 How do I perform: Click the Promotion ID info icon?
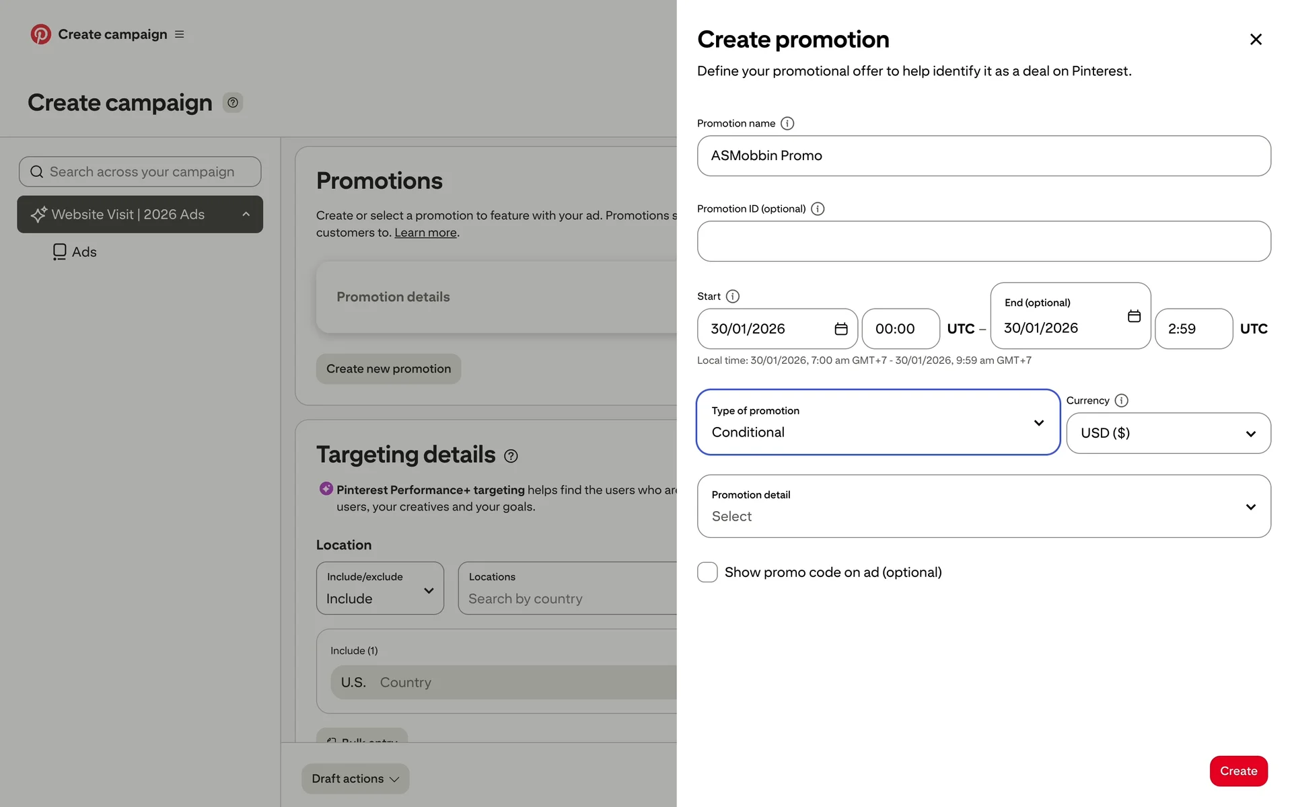click(x=817, y=209)
